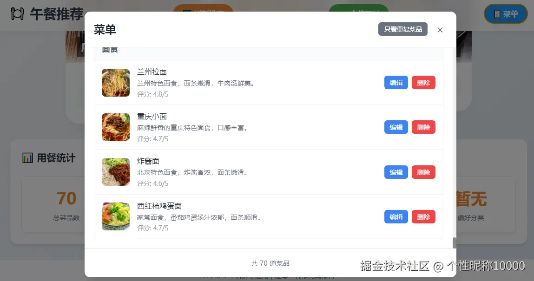View the 西红柿鸡蛋面 dish image
This screenshot has width=534, height=281.
(x=115, y=216)
